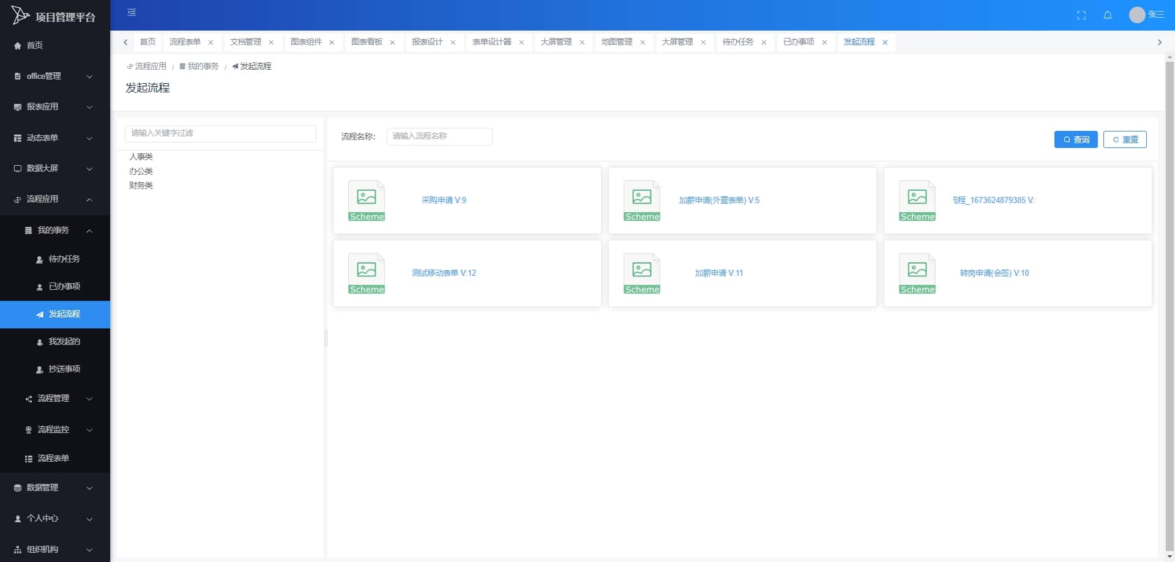
Task: Expand the 动态表单 menu
Action: click(x=55, y=138)
